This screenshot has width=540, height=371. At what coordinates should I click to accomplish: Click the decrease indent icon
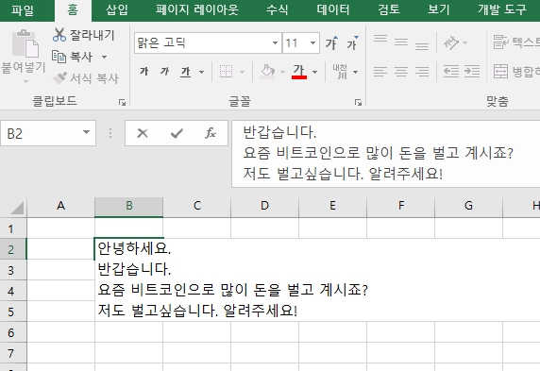(451, 72)
